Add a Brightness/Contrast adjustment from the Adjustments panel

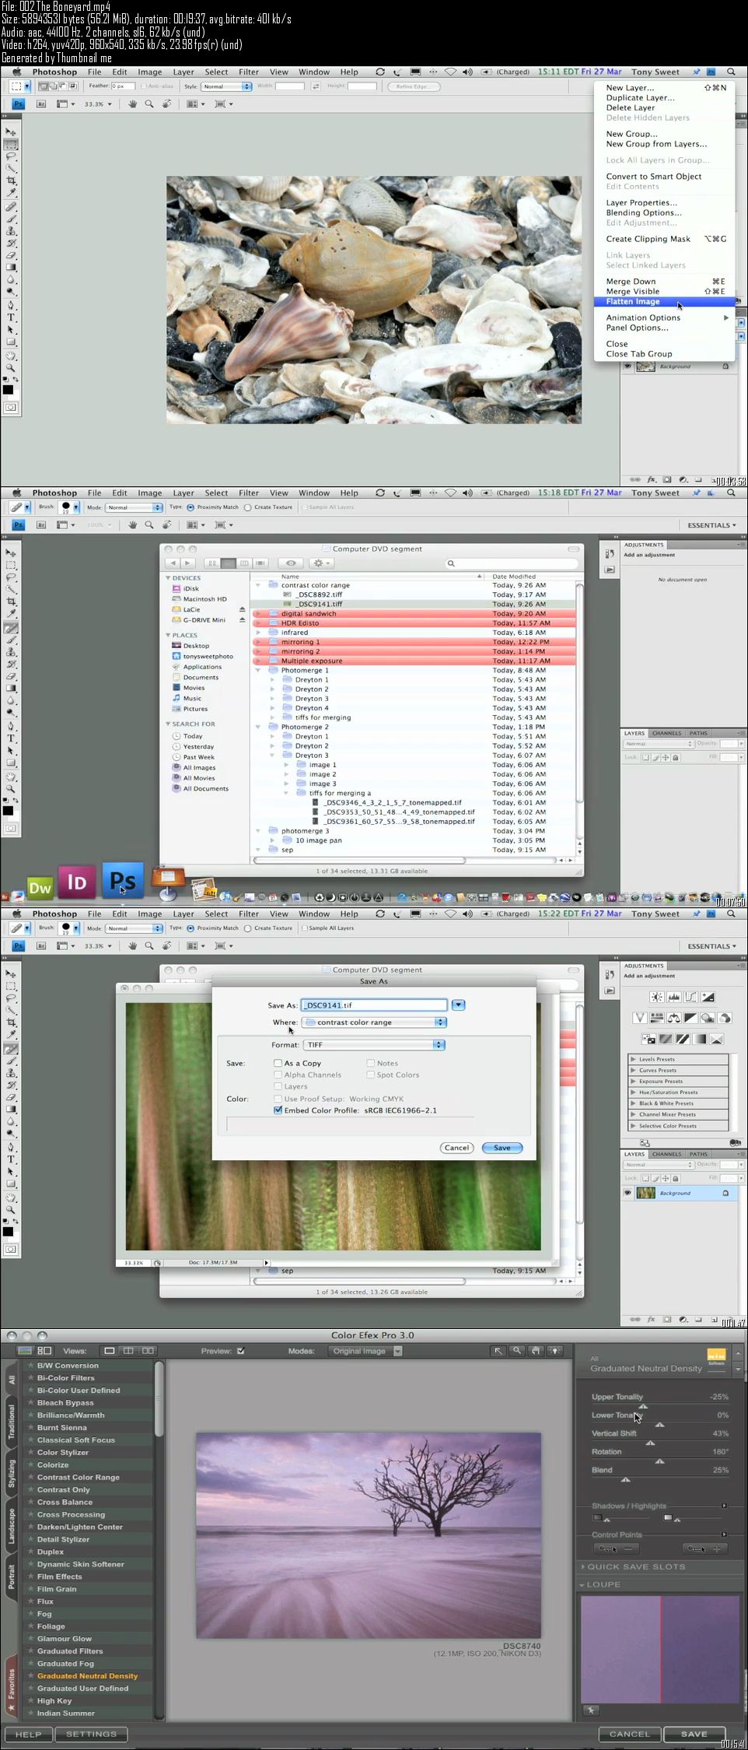click(657, 997)
